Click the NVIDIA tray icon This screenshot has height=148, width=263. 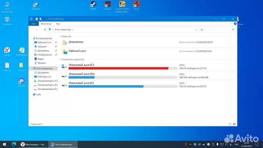tap(190, 144)
